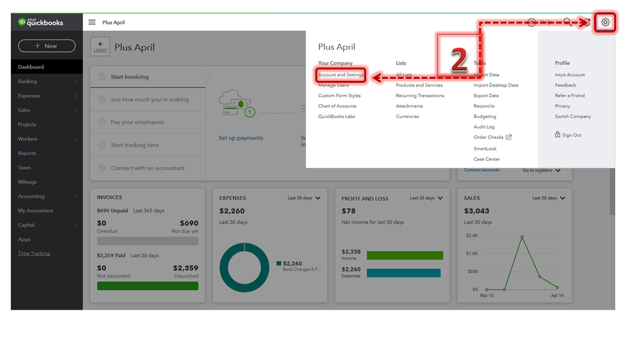Expand Expenses submenu arrow
The image size is (633, 340).
click(75, 96)
